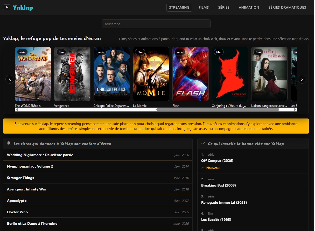Open Les Évadés (1995) ranking entry
The image size is (315, 231).
coord(216,220)
